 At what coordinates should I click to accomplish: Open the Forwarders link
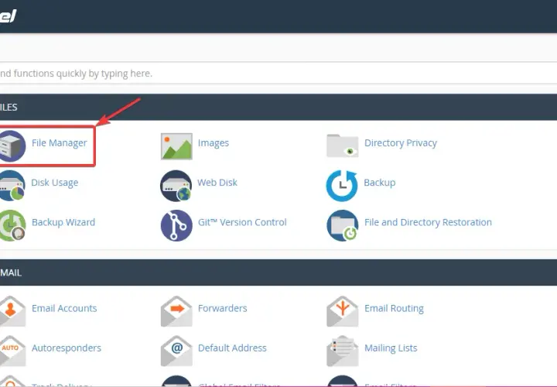coord(223,308)
